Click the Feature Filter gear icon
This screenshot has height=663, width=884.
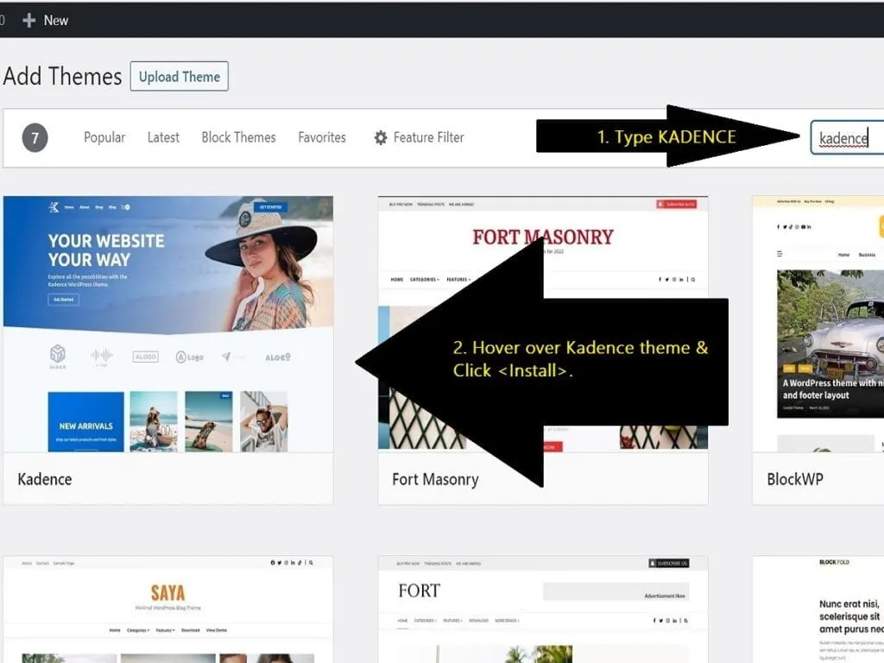pyautogui.click(x=381, y=137)
